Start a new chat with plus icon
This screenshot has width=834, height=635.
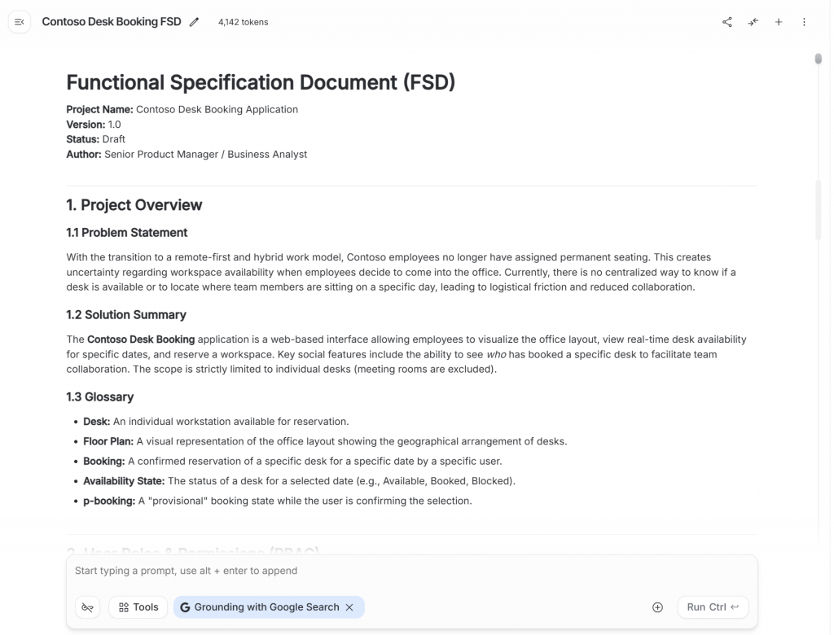[x=779, y=22]
